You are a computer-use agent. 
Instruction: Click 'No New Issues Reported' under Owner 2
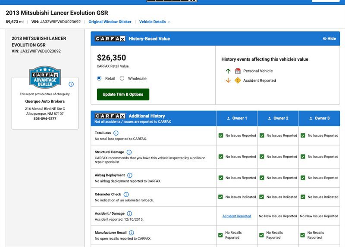(278, 216)
